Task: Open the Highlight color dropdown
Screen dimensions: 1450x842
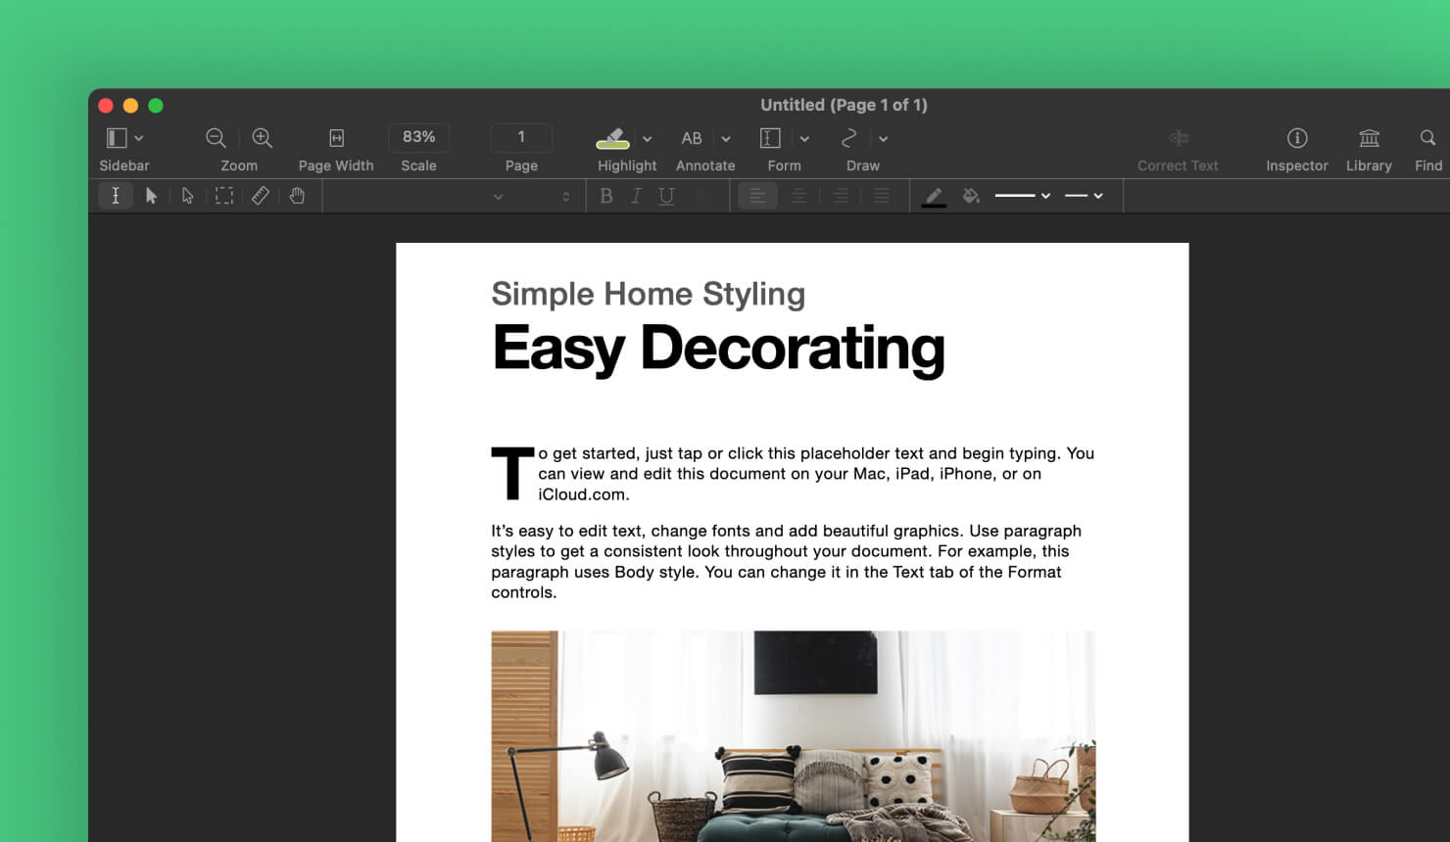Action: pos(647,139)
